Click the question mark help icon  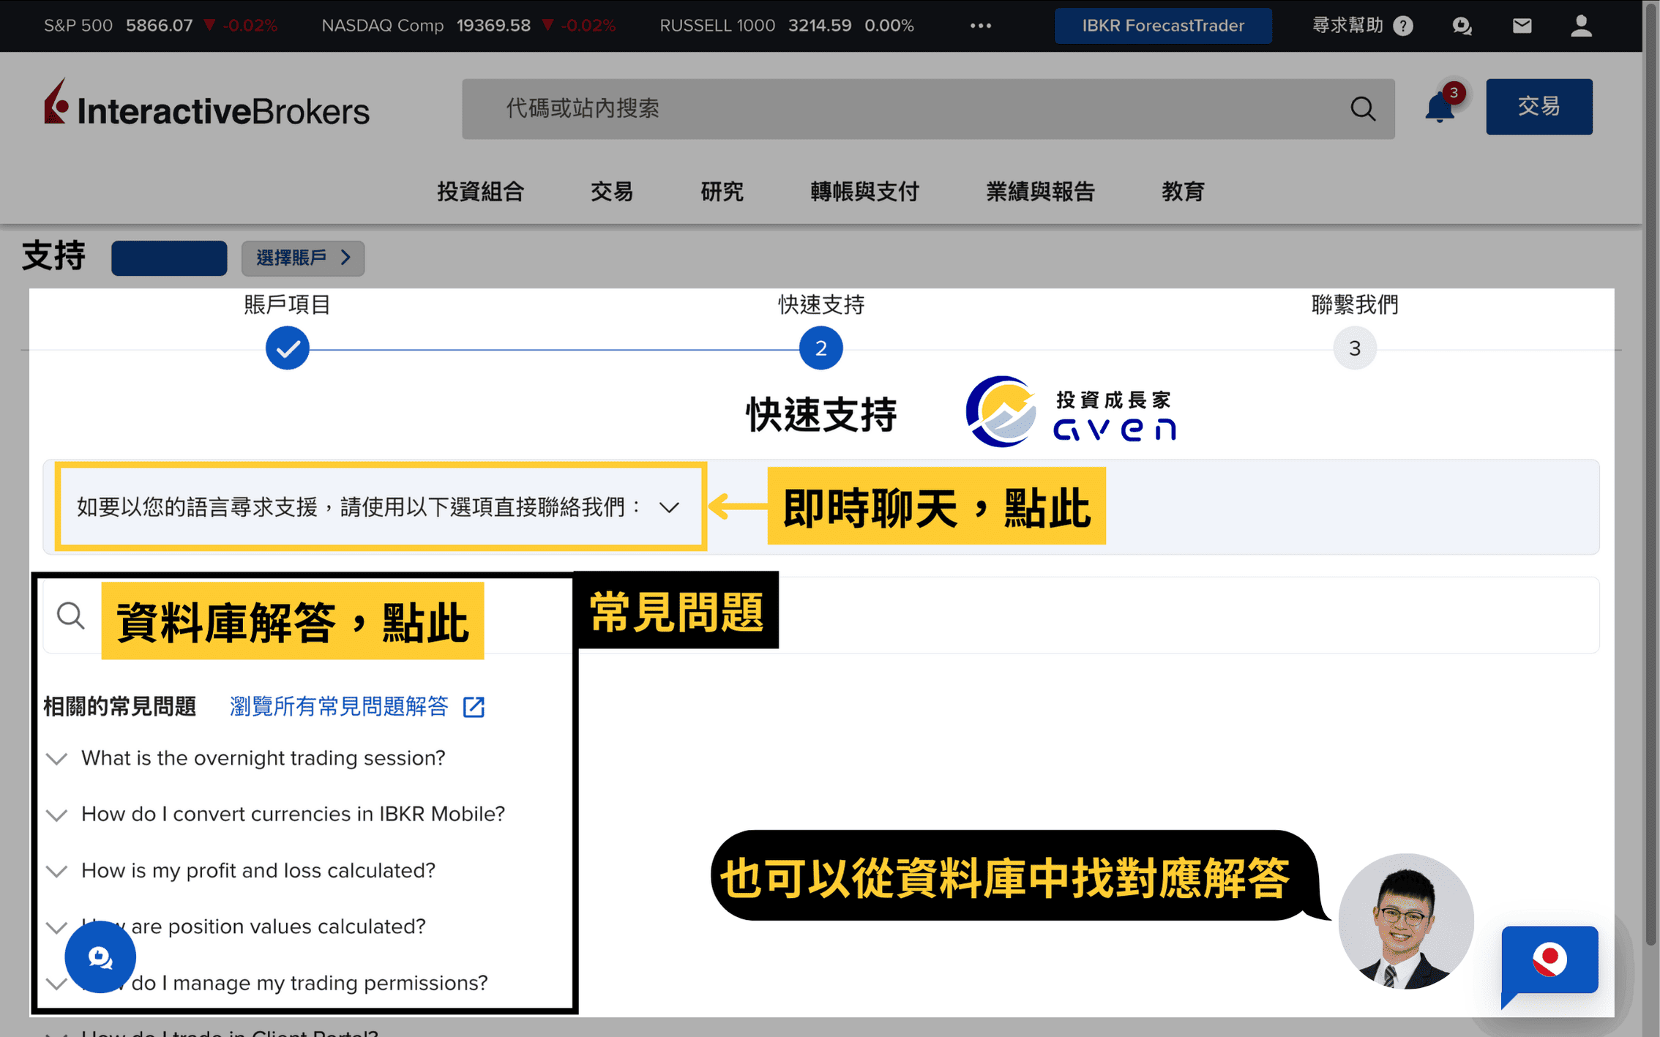(1403, 26)
